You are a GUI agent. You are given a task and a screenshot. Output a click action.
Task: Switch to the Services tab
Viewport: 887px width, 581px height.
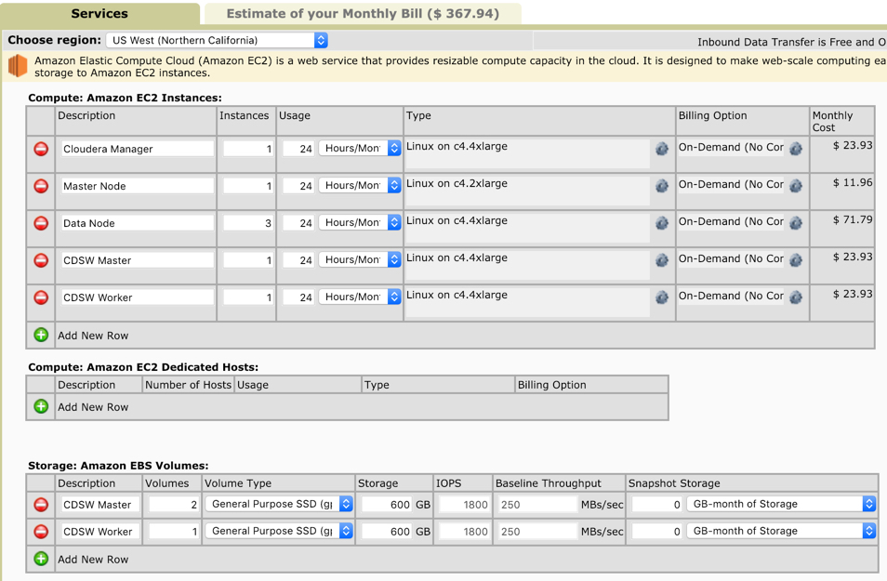pyautogui.click(x=99, y=14)
